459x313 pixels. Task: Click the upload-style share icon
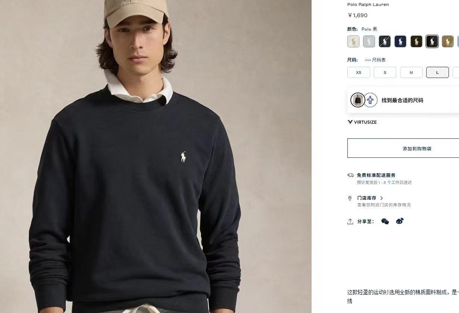click(x=350, y=222)
